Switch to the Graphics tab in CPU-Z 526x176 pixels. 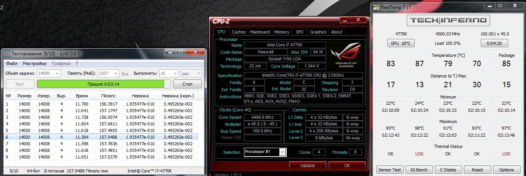coord(318,32)
